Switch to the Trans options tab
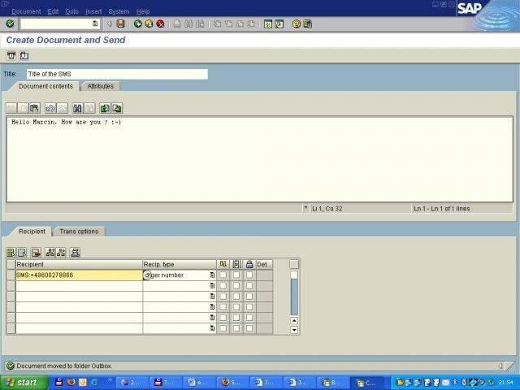 click(x=79, y=232)
